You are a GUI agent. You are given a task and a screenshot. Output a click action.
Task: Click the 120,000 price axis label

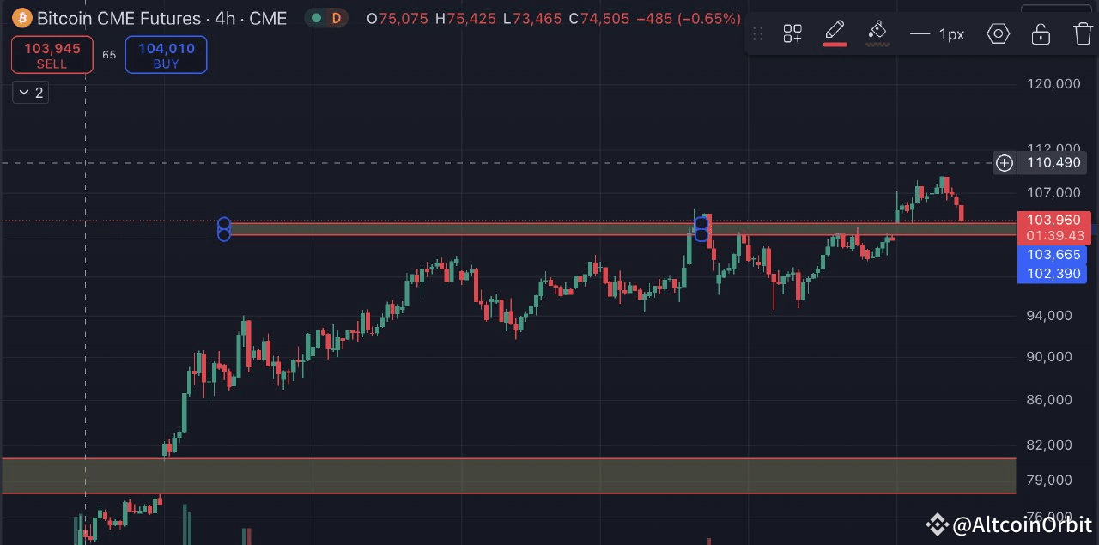[1053, 84]
